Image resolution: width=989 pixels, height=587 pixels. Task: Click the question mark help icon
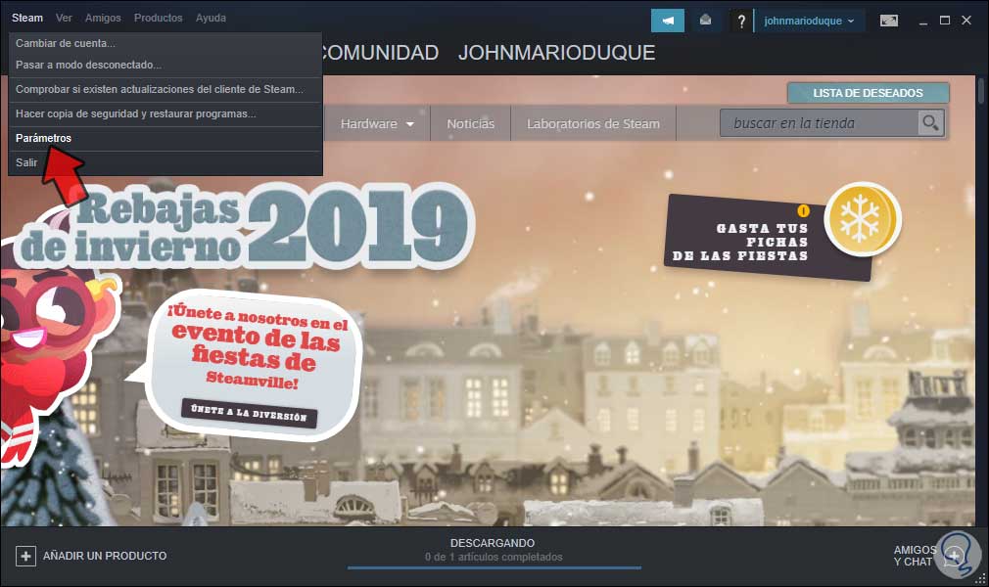tap(741, 22)
